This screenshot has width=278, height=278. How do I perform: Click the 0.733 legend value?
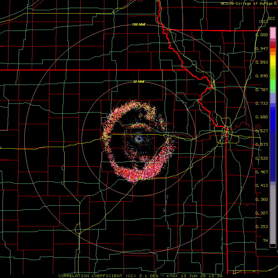click(x=262, y=103)
